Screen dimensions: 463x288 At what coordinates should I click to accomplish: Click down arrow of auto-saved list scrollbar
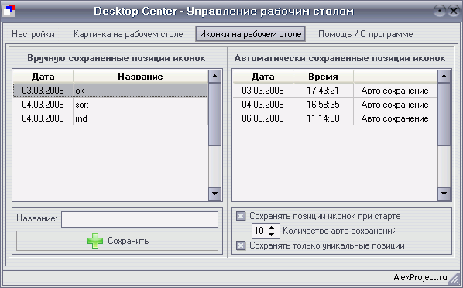[444, 194]
